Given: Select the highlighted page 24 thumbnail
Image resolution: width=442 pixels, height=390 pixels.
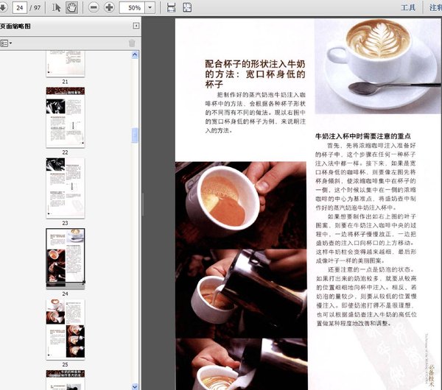Looking at the screenshot, I should click(66, 259).
